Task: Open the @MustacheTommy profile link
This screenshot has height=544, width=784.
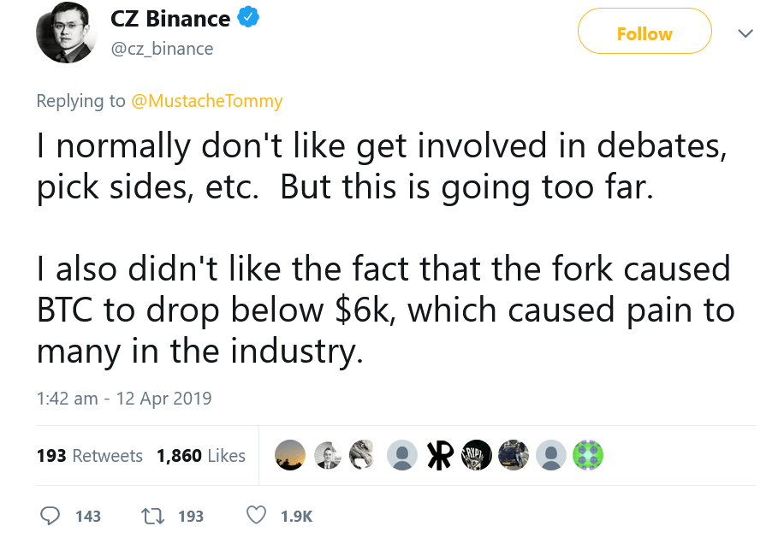Action: [207, 100]
